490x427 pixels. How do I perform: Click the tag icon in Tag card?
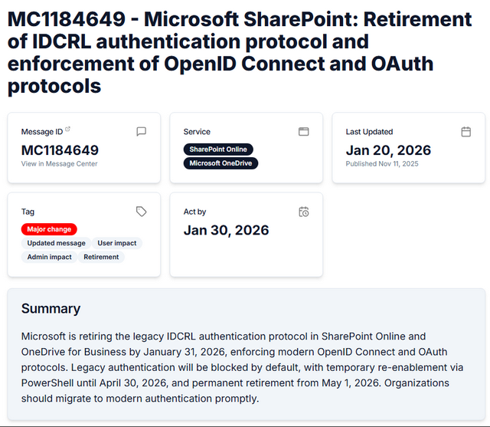(x=141, y=211)
